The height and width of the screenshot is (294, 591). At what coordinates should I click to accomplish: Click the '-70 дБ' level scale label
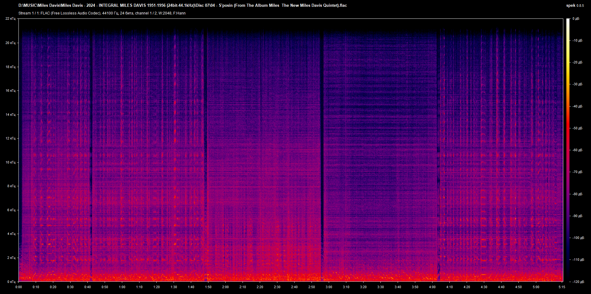pos(577,172)
